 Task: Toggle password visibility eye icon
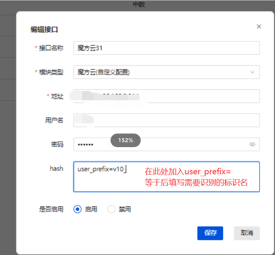pos(252,144)
